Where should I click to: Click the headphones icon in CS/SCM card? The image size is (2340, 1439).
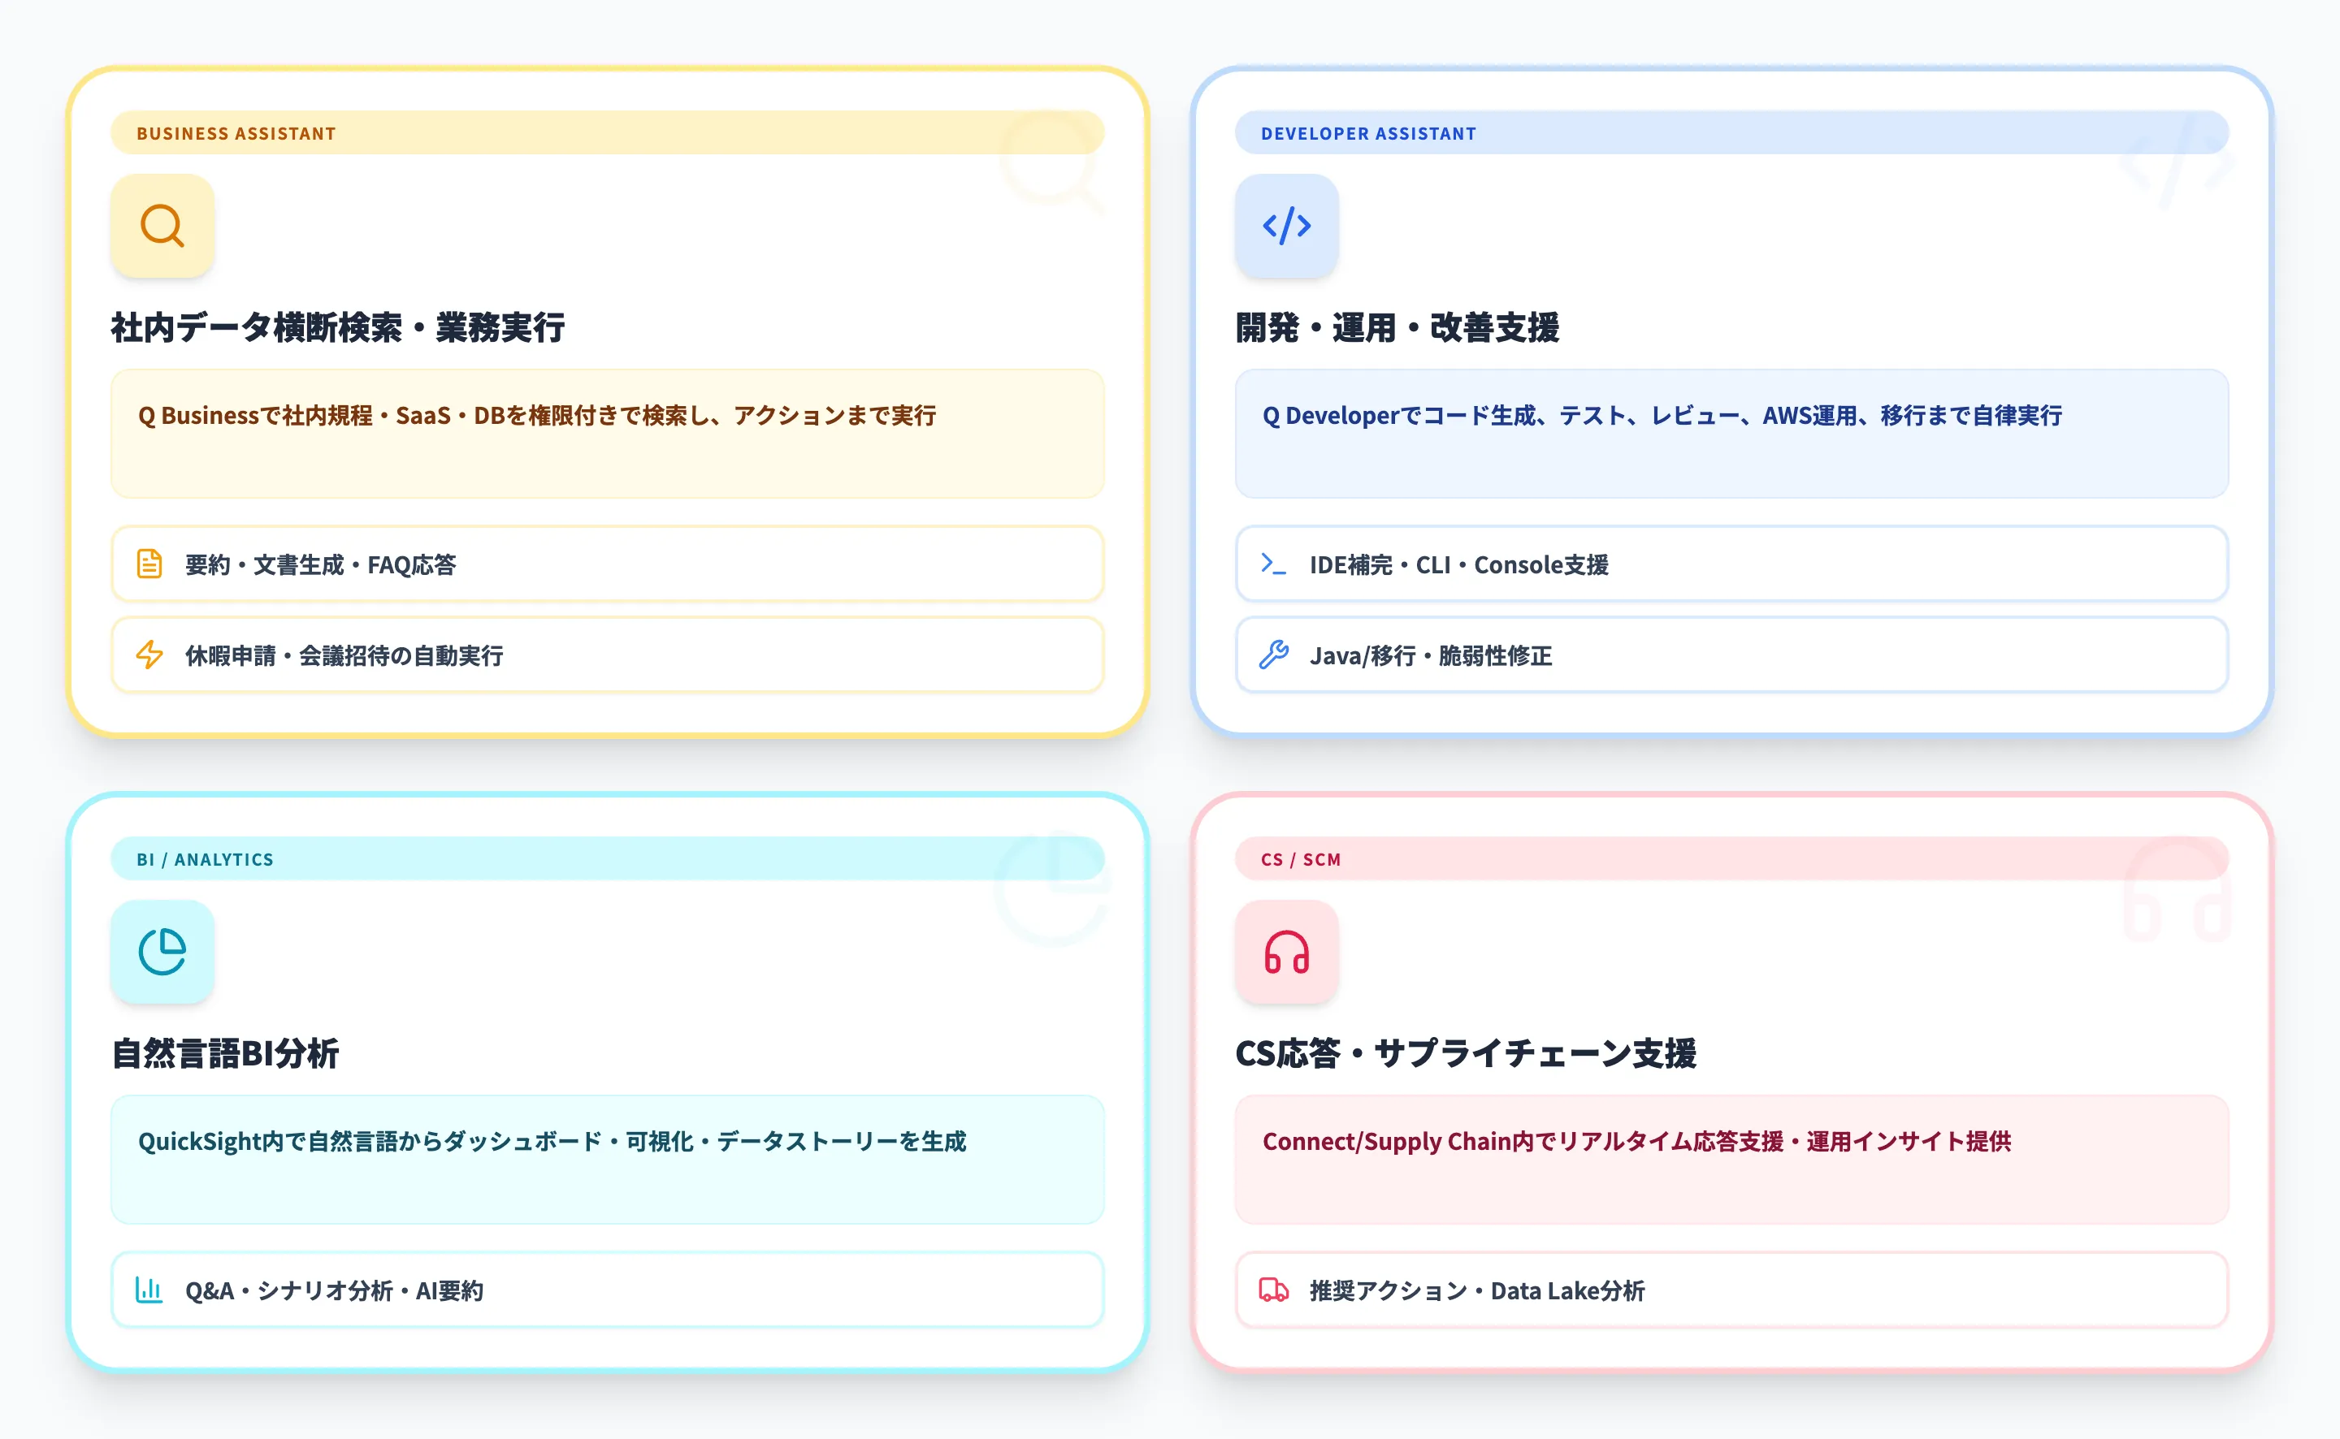coord(1287,953)
